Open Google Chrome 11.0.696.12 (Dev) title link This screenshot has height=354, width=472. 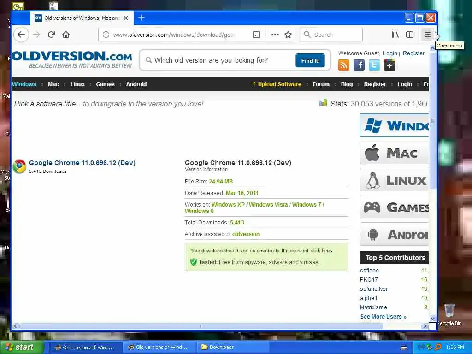click(x=82, y=163)
